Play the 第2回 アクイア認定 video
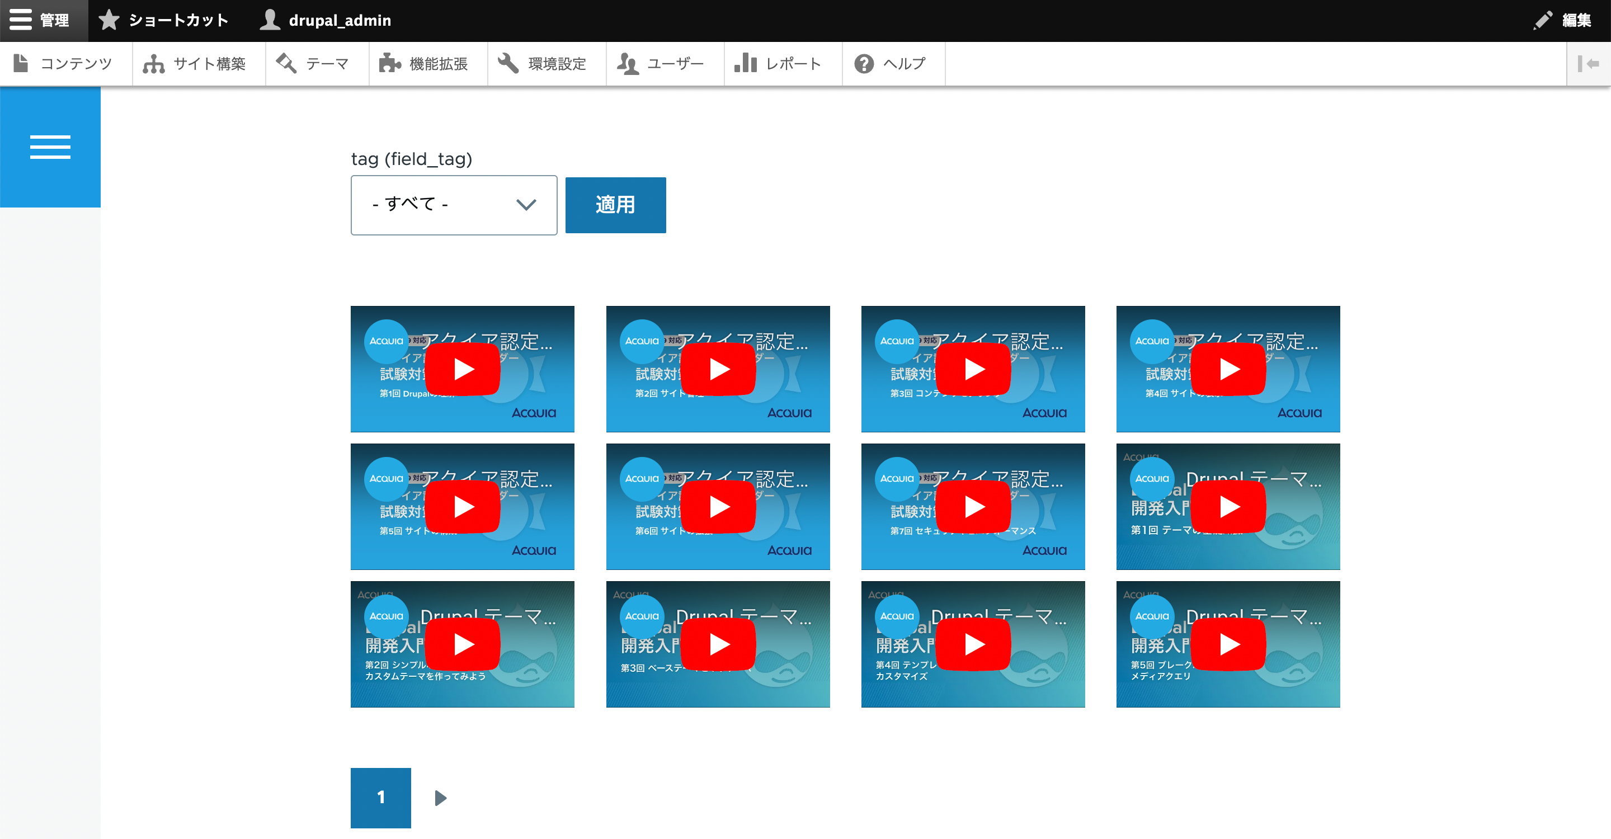Image resolution: width=1611 pixels, height=839 pixels. [718, 369]
